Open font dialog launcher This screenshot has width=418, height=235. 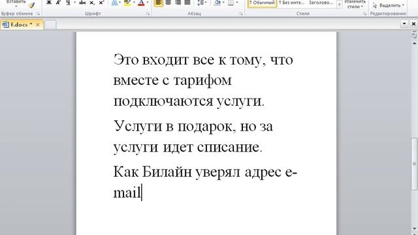point(148,14)
